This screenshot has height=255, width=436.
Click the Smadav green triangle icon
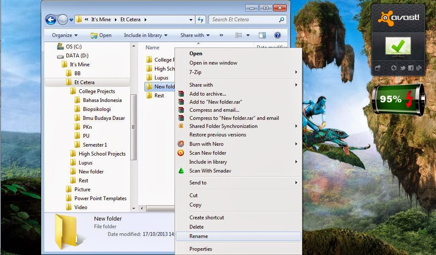click(181, 171)
